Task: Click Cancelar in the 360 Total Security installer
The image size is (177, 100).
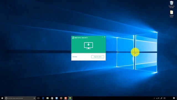Action: coord(75,57)
